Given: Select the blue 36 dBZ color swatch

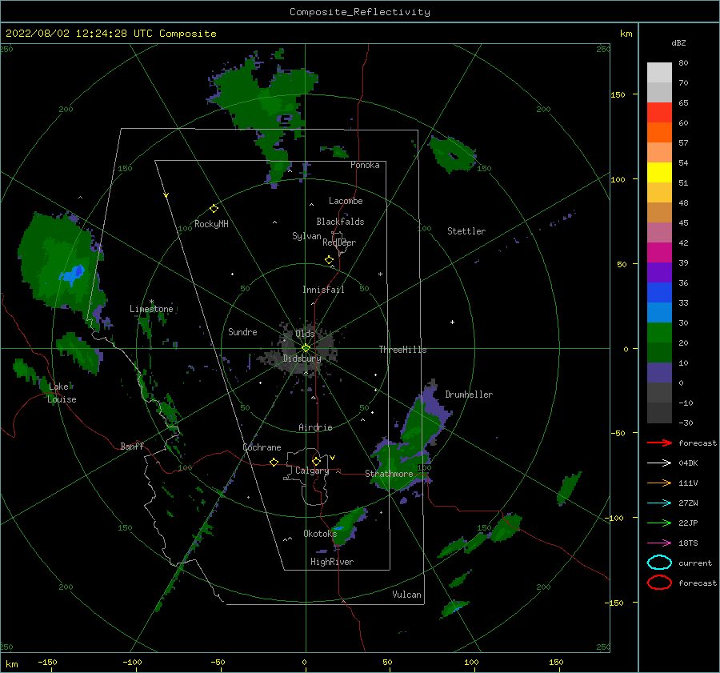Looking at the screenshot, I should [659, 292].
